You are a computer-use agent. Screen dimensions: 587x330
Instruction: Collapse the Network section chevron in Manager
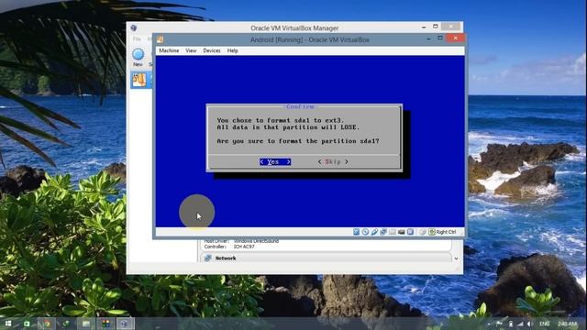pos(456,258)
